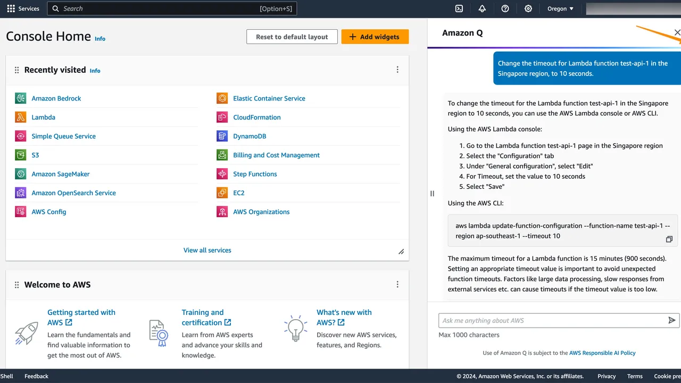
Task: Click the Amazon Bedrock service icon
Action: click(21, 98)
